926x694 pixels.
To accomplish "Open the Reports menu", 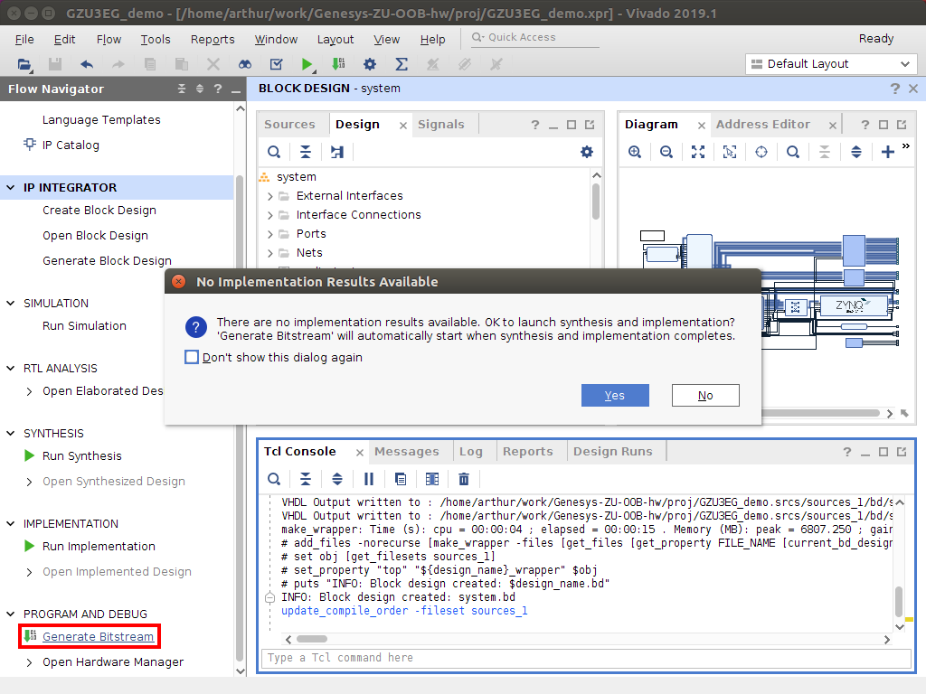I will click(x=212, y=40).
